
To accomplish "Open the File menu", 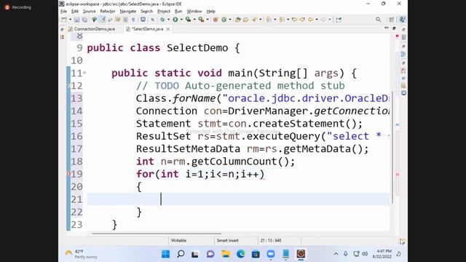I will (x=63, y=12).
